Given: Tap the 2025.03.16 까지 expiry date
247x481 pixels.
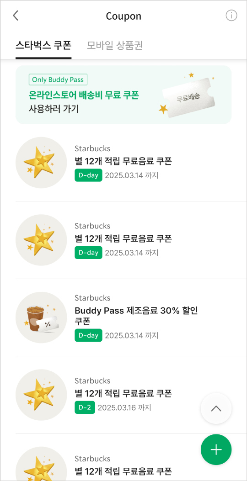Looking at the screenshot, I should tap(124, 407).
